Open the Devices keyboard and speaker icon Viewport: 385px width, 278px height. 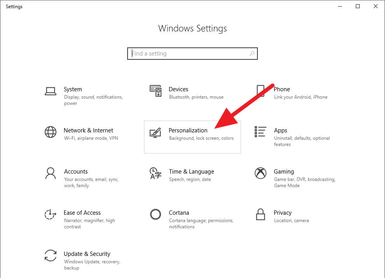(156, 91)
